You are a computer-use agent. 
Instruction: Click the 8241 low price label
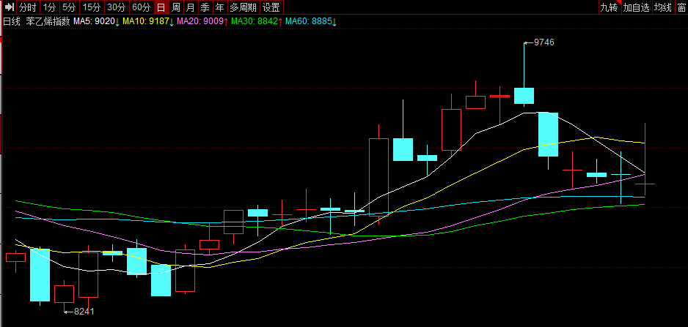[84, 312]
